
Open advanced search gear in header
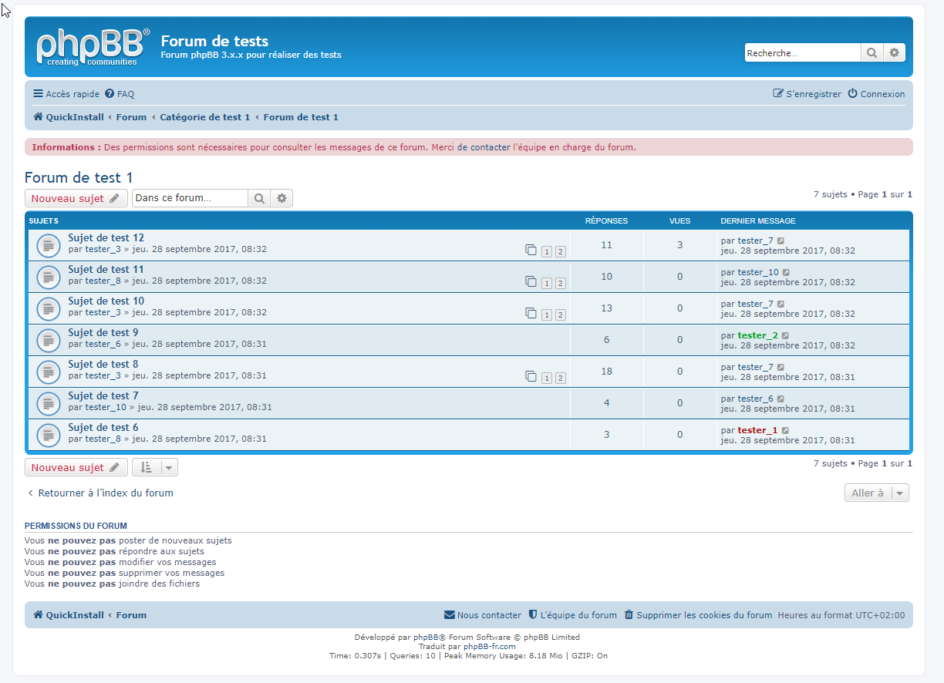[894, 52]
